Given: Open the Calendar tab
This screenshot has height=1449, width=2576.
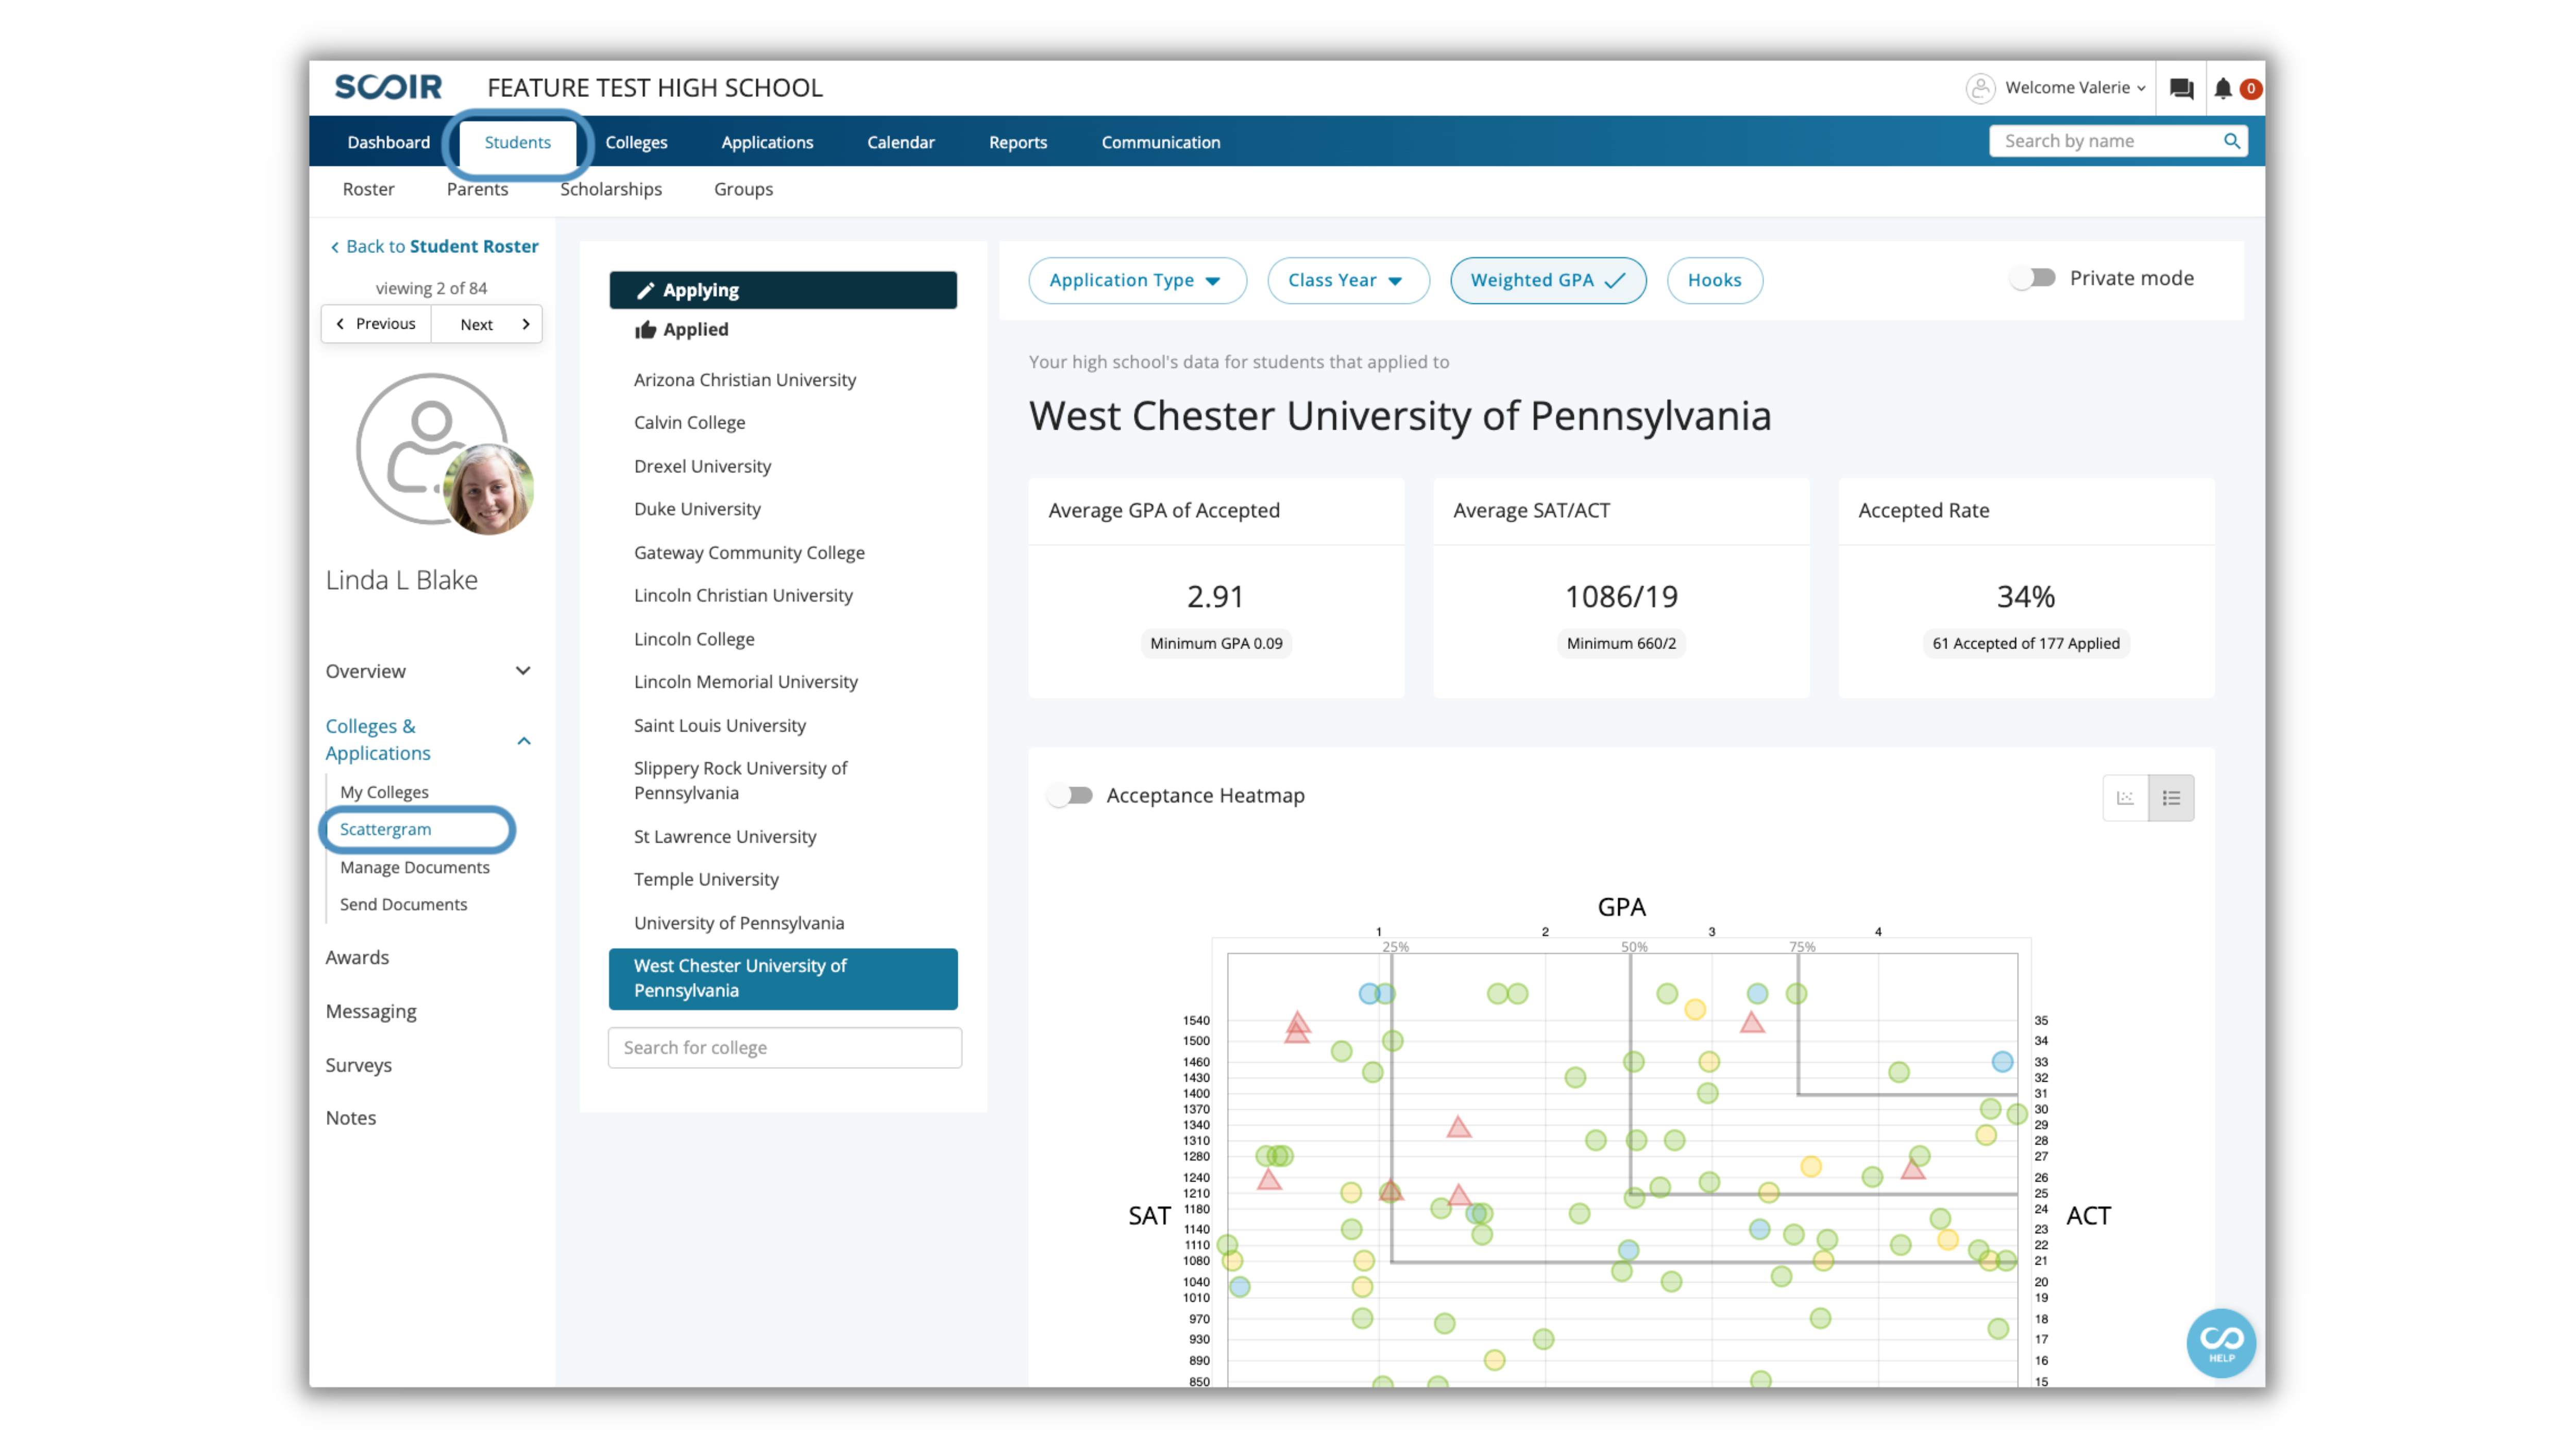Looking at the screenshot, I should [900, 142].
